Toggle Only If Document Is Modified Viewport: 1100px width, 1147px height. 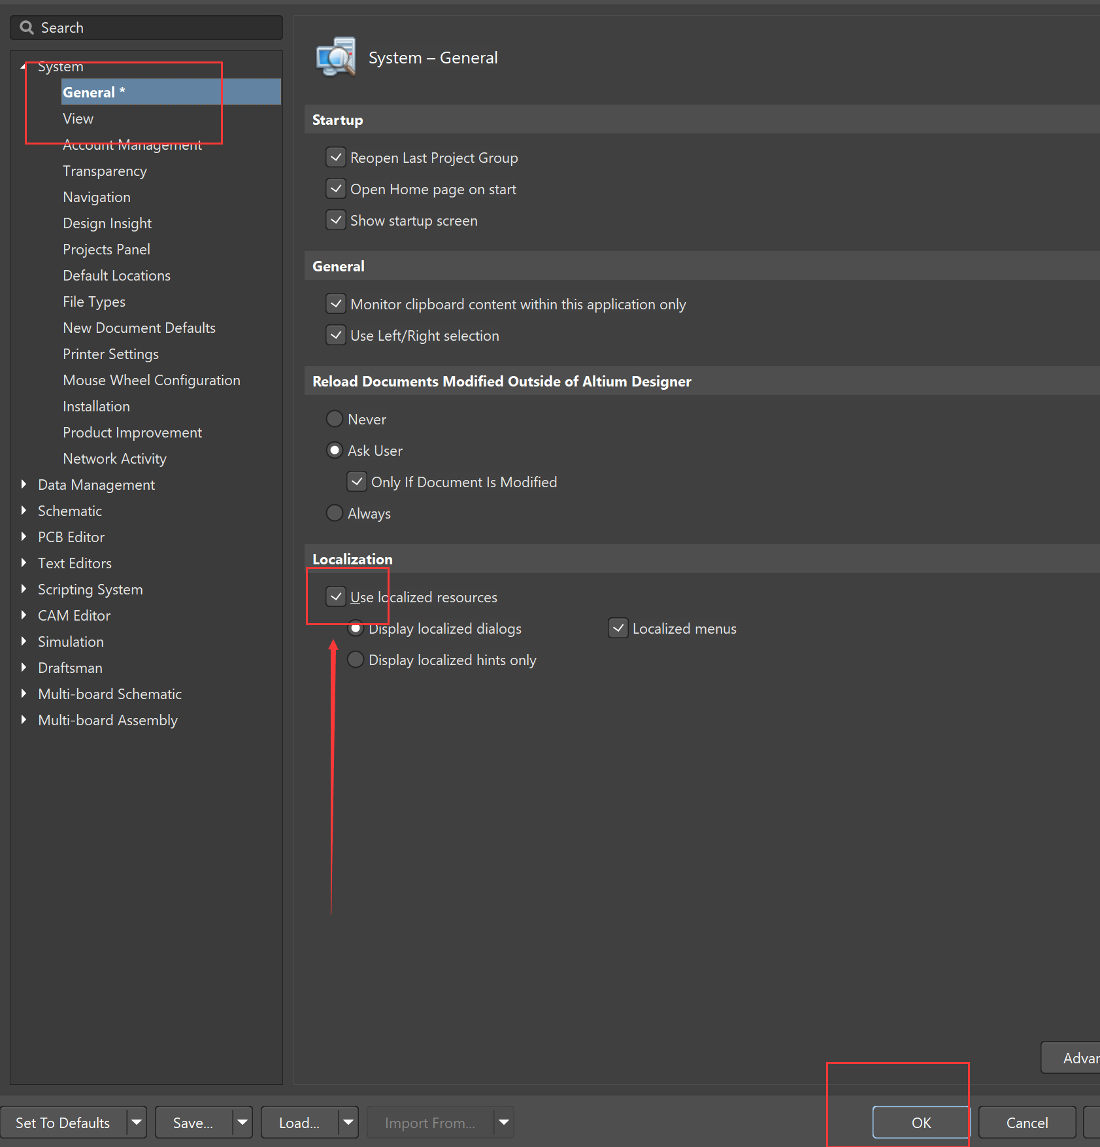[357, 482]
